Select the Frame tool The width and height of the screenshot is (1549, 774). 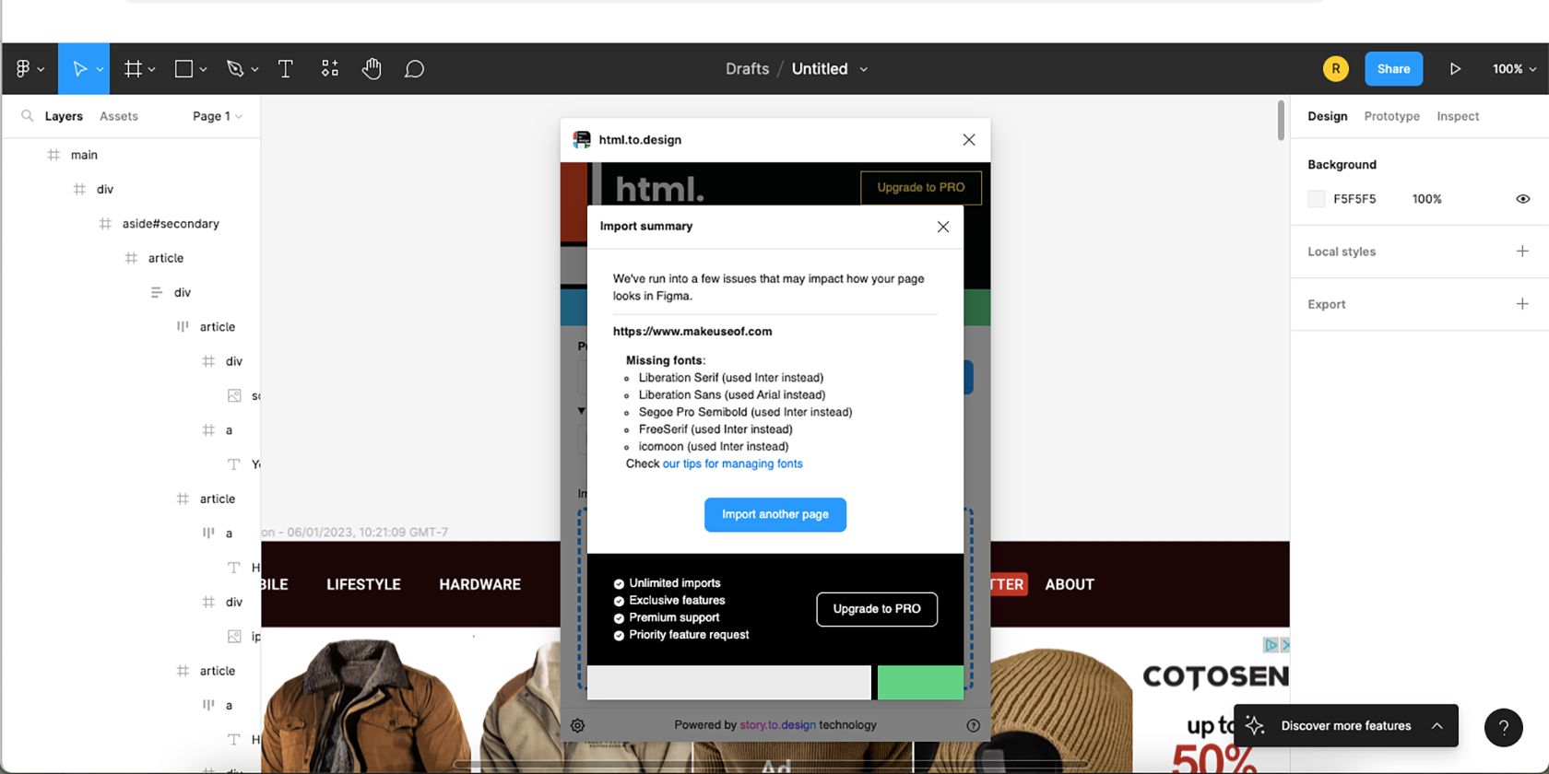tap(134, 69)
